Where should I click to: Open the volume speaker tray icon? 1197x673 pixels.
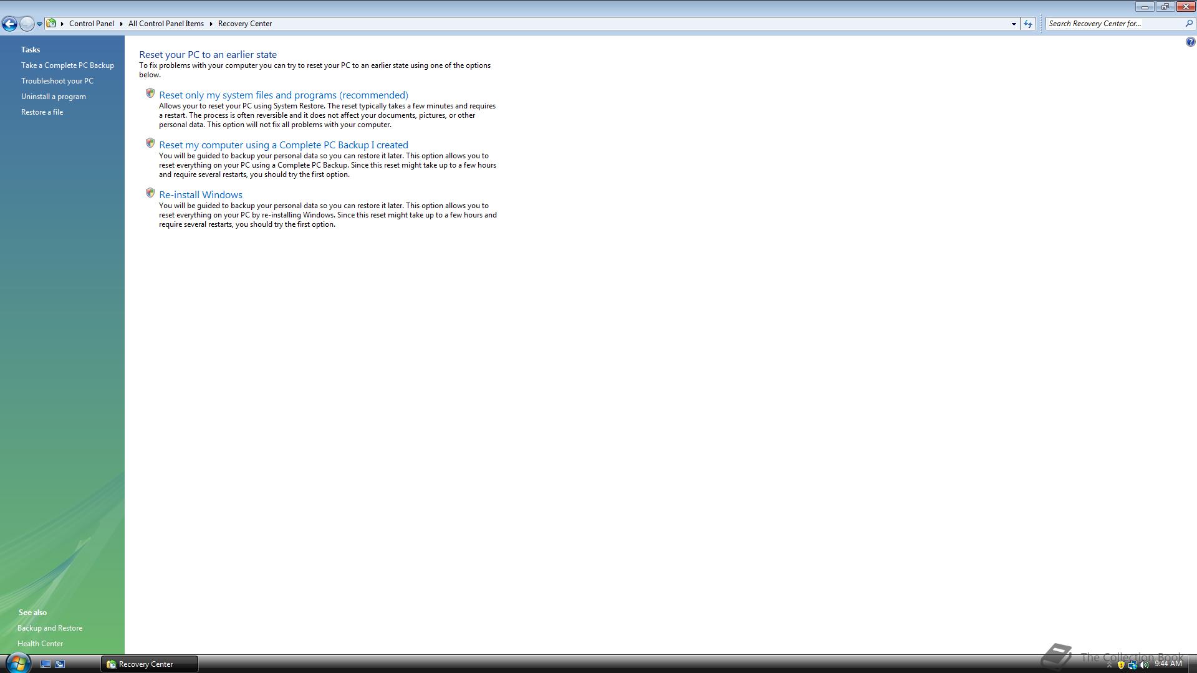1143,665
